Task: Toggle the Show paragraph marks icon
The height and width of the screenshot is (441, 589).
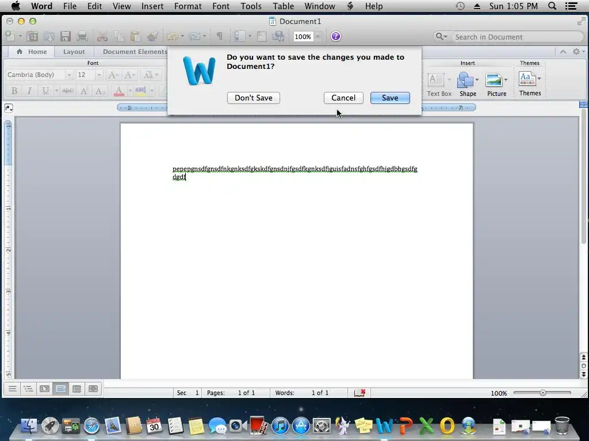Action: pyautogui.click(x=220, y=36)
